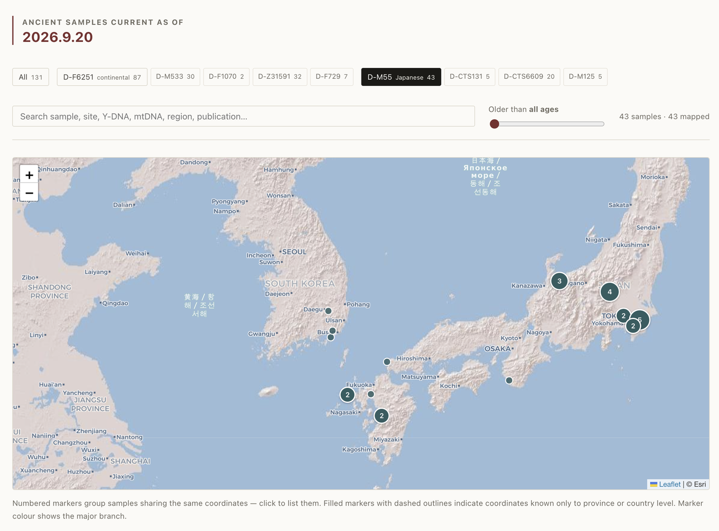Click the 43 samples mapped count text

pos(664,116)
